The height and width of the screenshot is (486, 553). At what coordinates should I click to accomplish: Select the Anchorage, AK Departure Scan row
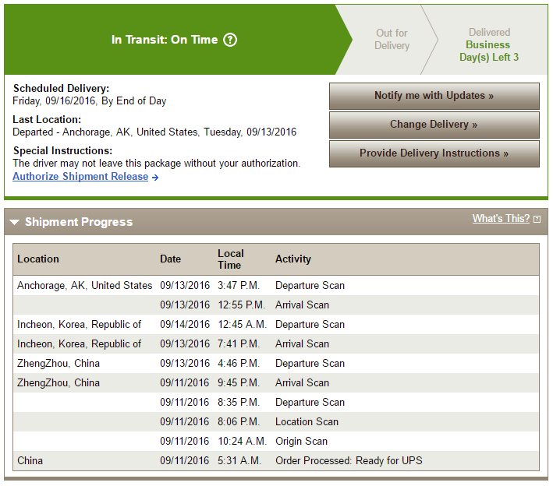point(276,286)
